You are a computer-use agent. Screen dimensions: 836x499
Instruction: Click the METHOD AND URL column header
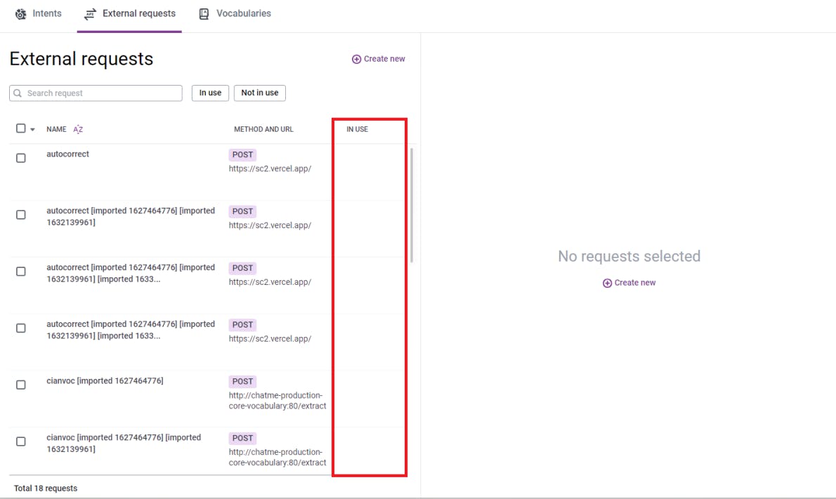tap(263, 129)
